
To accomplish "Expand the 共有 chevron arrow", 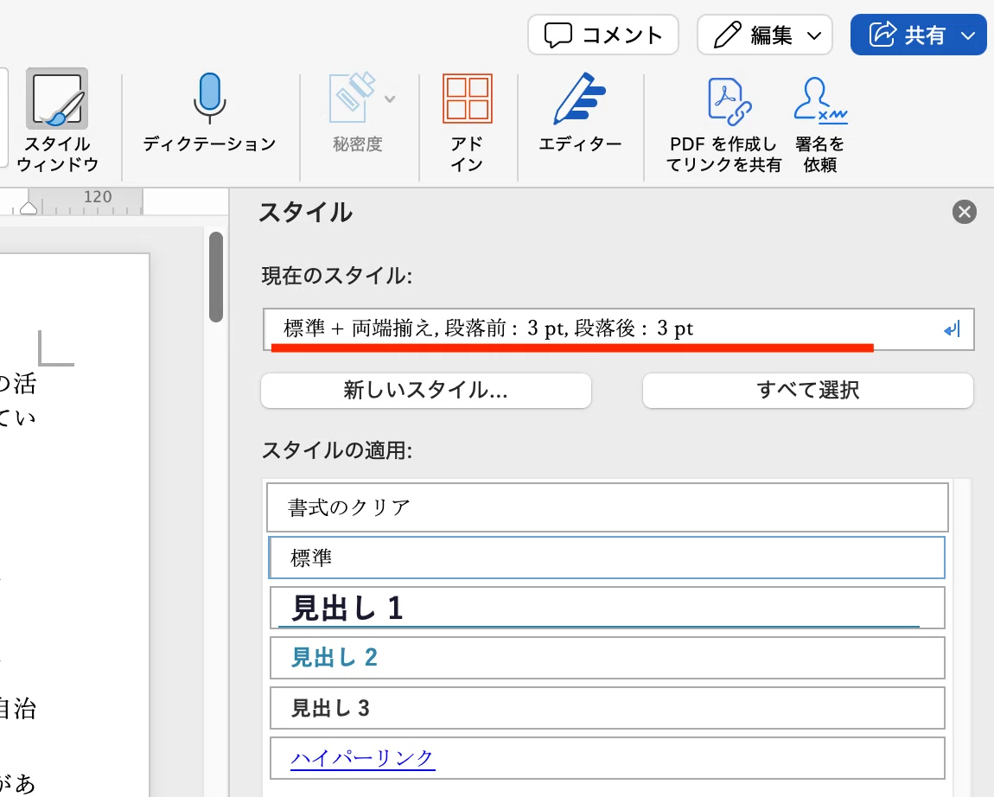I will click(x=968, y=35).
